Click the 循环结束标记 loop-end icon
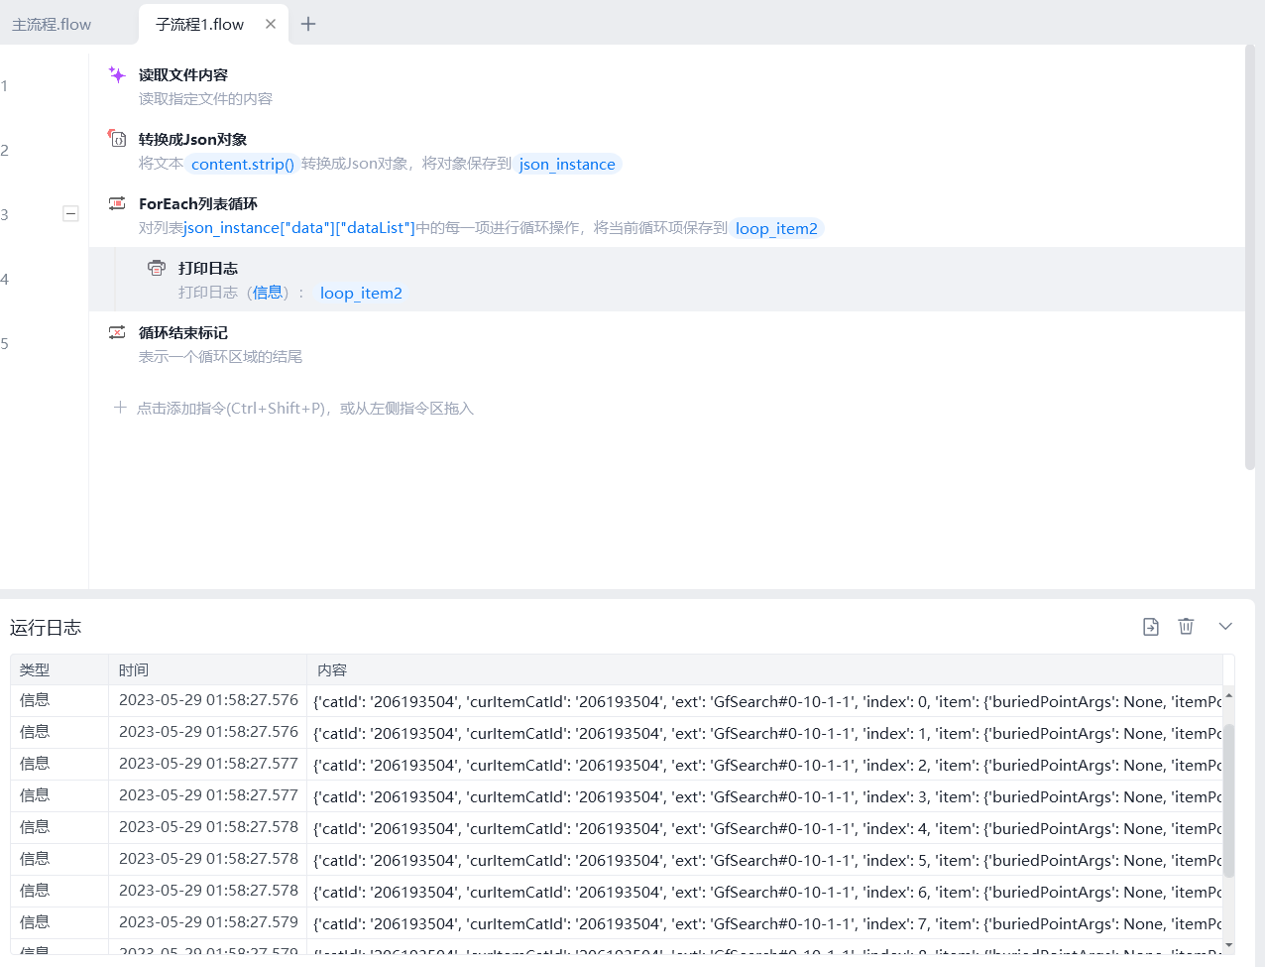 point(117,332)
